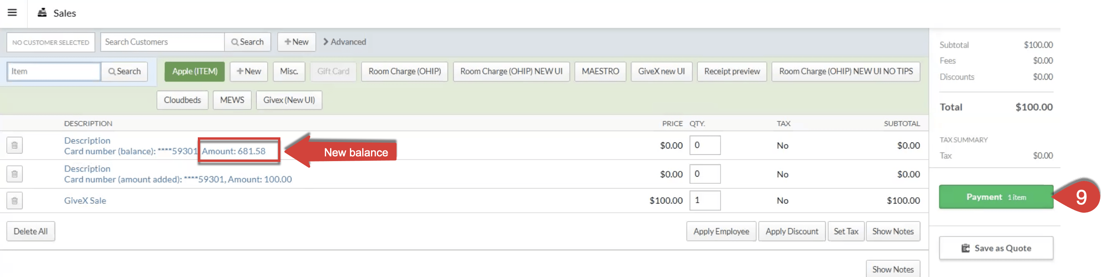Viewport: 1101px width, 277px height.
Task: Click the Givex (New UI) button
Action: tap(289, 100)
